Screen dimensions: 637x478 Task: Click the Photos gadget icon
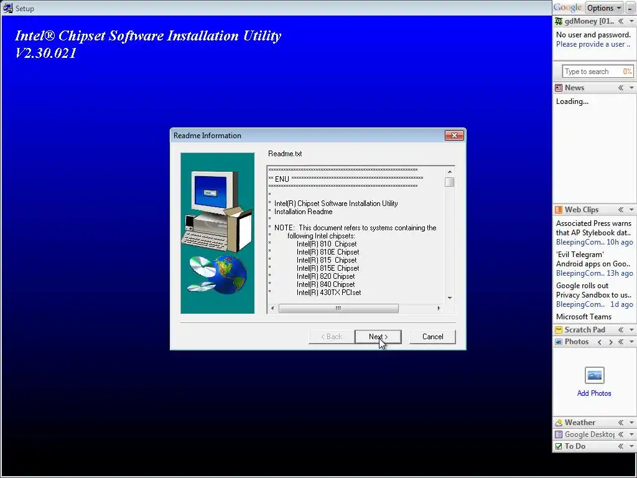pyautogui.click(x=559, y=342)
